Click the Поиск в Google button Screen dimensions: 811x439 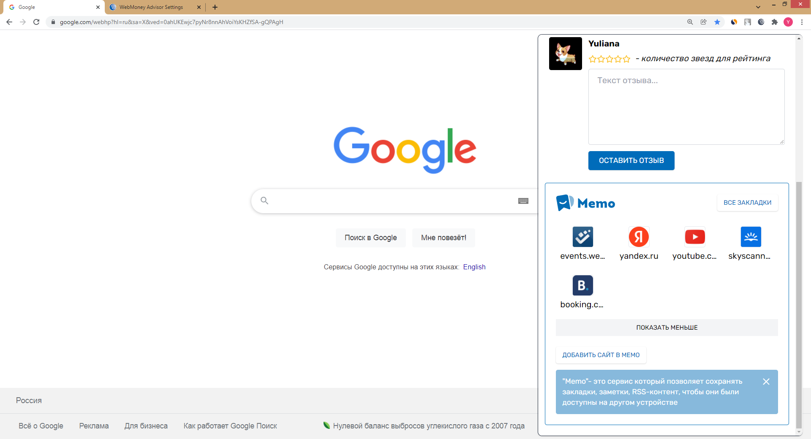click(x=371, y=238)
